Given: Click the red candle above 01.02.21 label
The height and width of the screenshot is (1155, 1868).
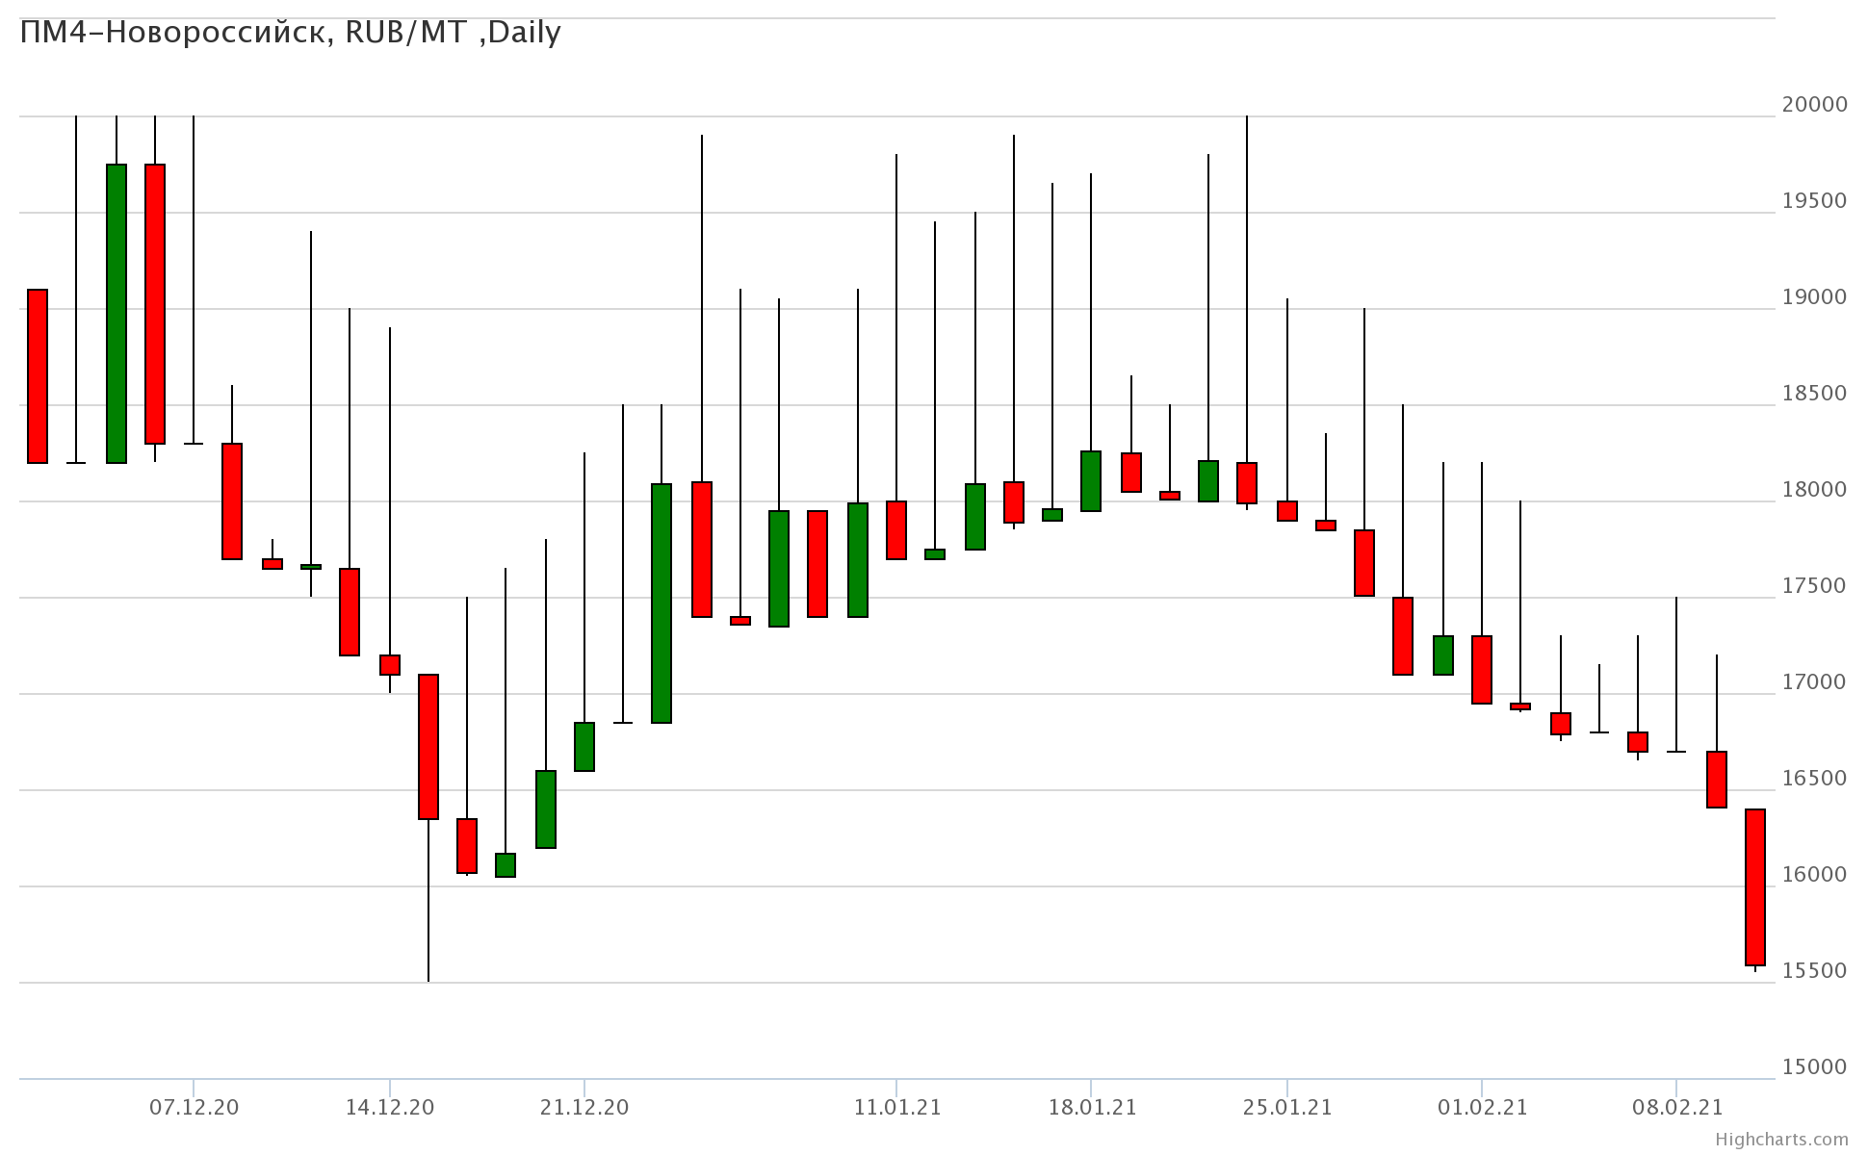Looking at the screenshot, I should [1482, 670].
